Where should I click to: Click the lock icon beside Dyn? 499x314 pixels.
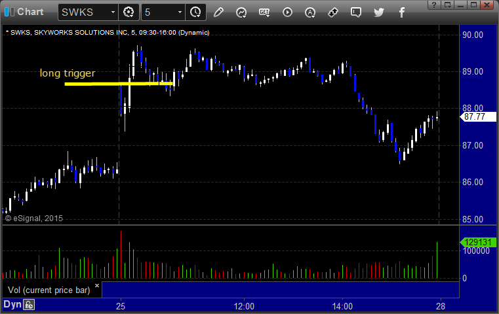coord(29,305)
